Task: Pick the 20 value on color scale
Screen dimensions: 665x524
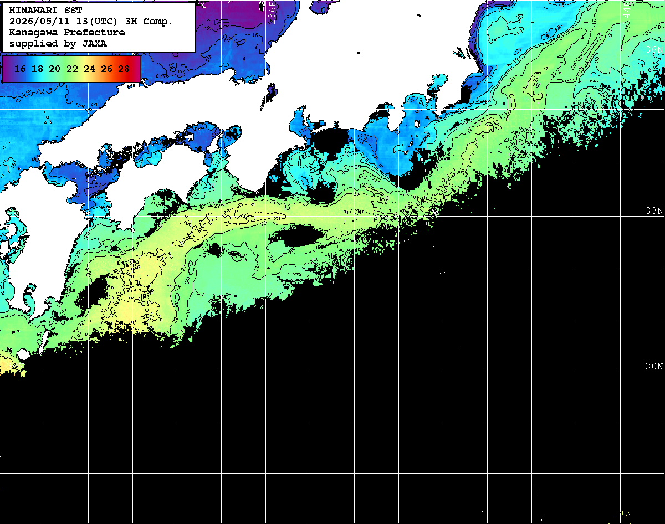Action: coord(55,69)
